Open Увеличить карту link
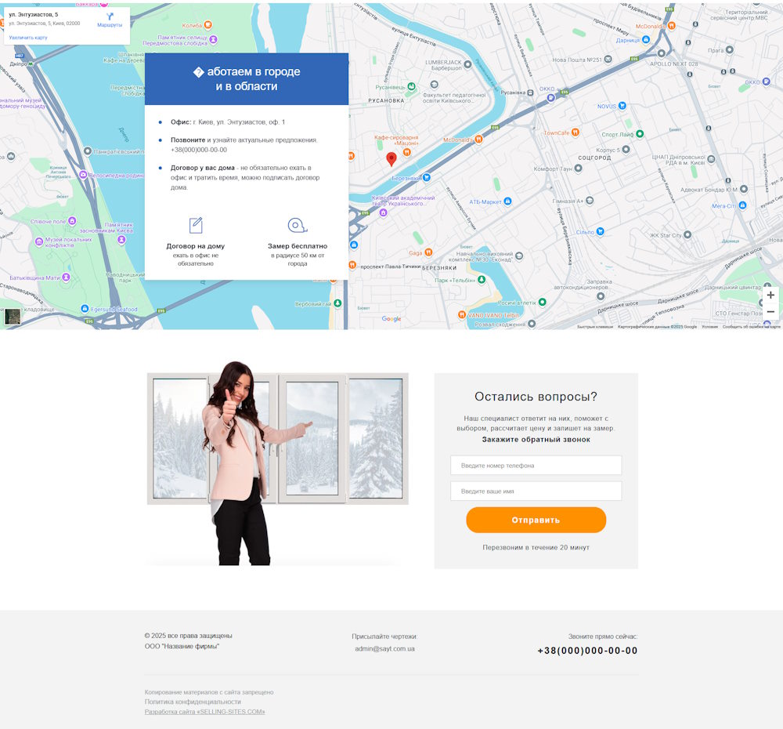Image resolution: width=783 pixels, height=729 pixels. click(28, 38)
